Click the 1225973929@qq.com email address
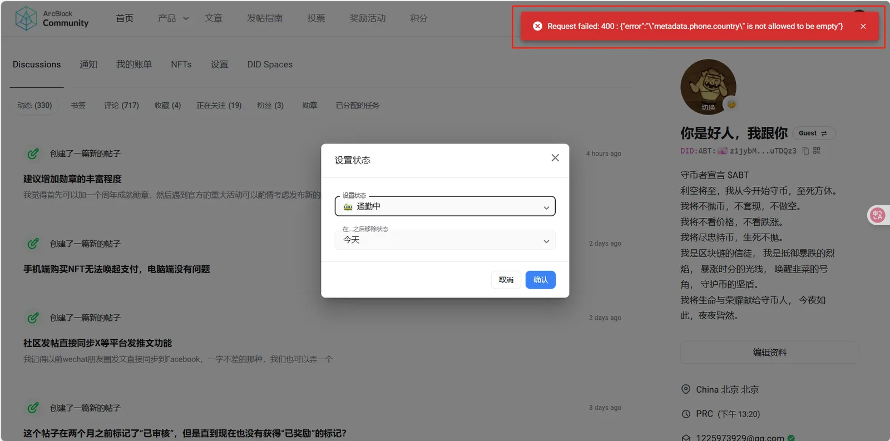The width and height of the screenshot is (890, 441). [740, 438]
